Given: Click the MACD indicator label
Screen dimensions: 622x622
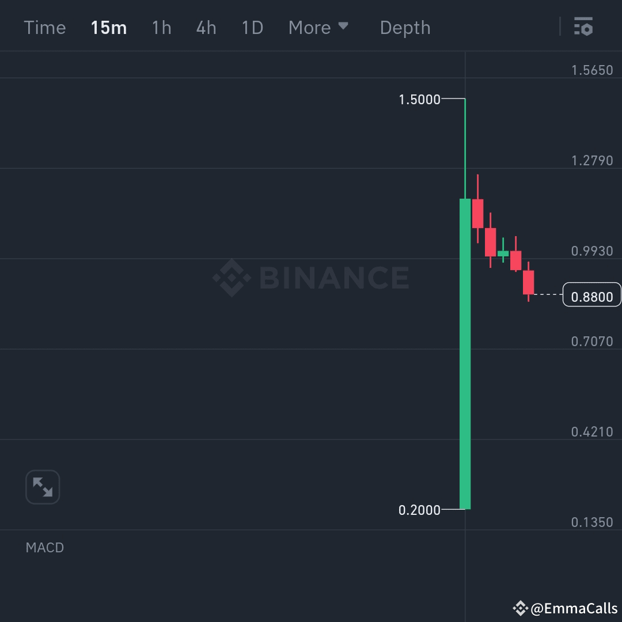Looking at the screenshot, I should tap(45, 548).
